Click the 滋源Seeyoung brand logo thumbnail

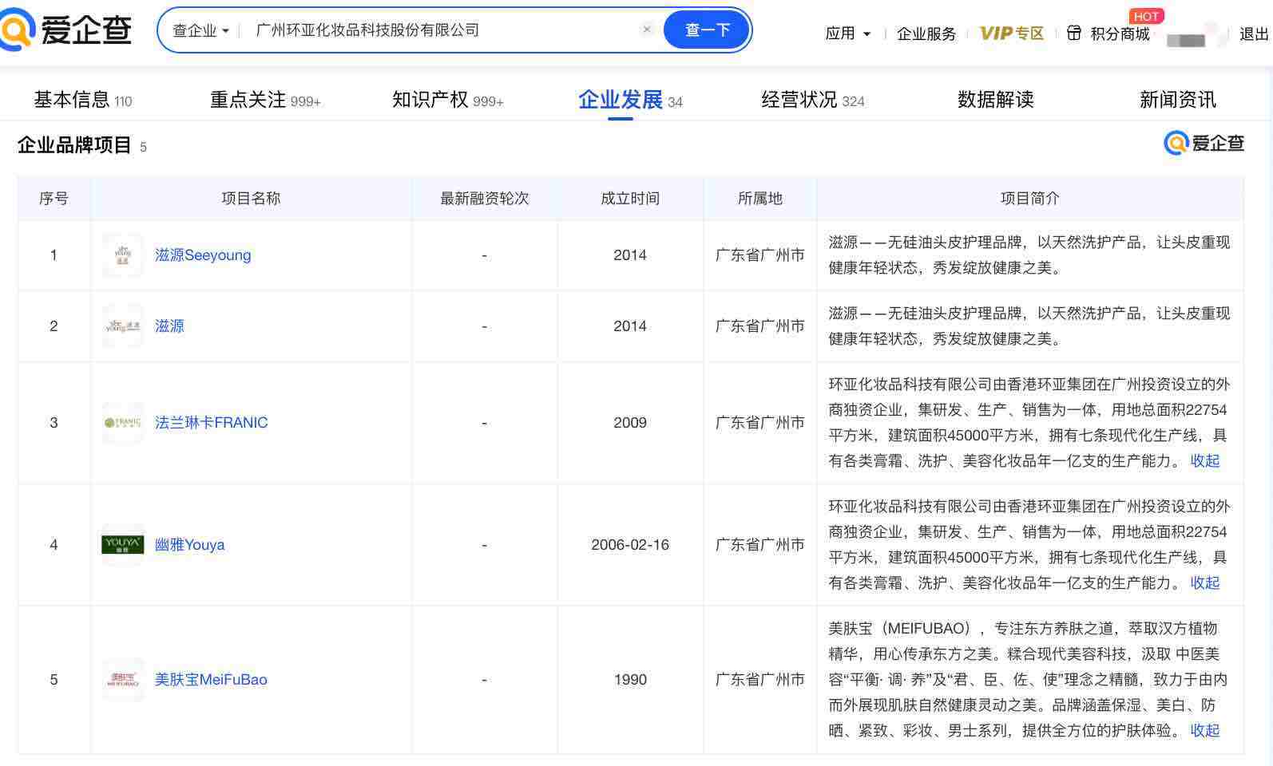[x=123, y=255]
